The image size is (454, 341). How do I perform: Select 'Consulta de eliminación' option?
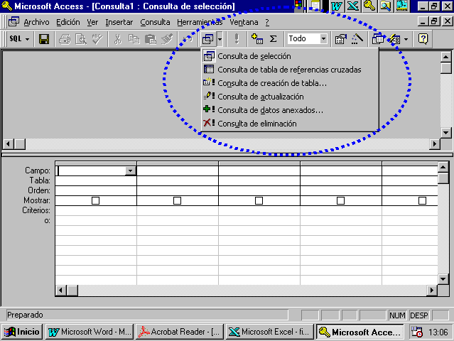290,124
